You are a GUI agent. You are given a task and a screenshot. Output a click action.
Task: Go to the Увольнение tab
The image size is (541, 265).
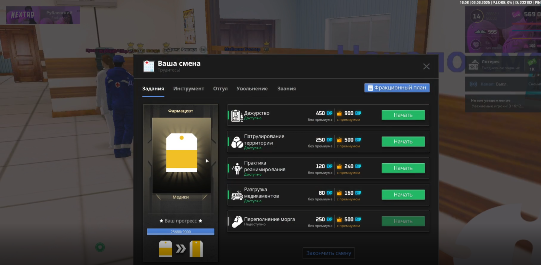coord(252,89)
